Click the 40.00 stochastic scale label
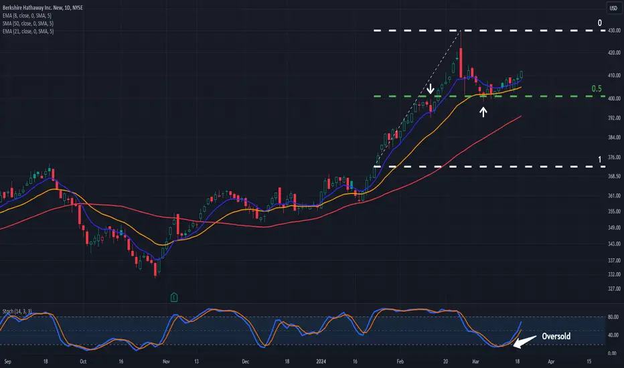 [613, 335]
